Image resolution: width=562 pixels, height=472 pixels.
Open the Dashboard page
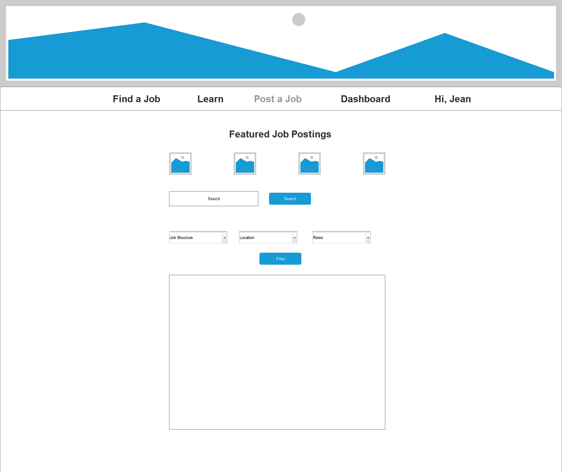pyautogui.click(x=365, y=99)
